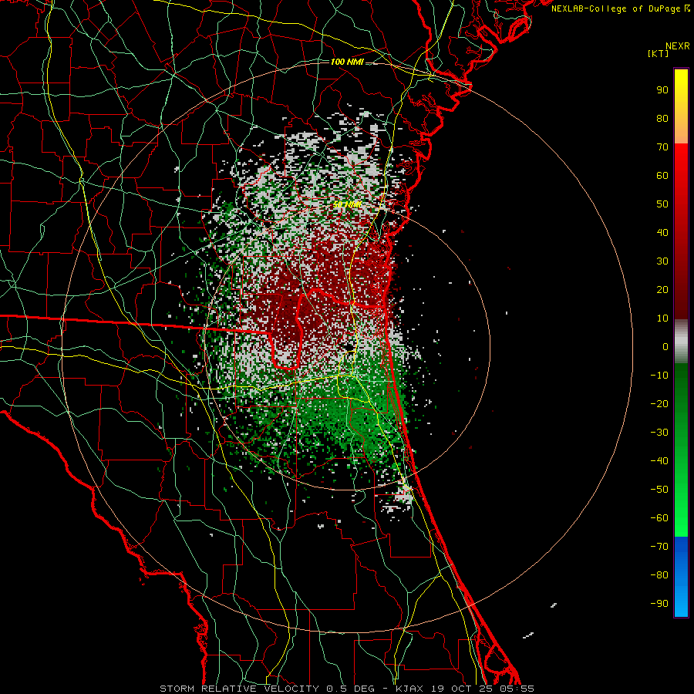Click the [KT] units label

(659, 53)
